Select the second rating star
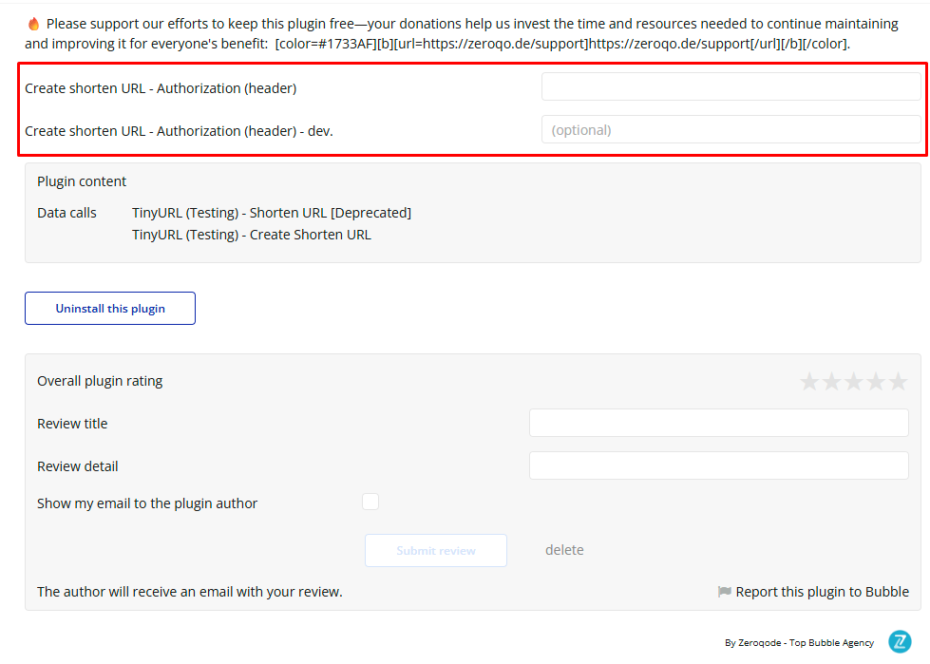 (x=831, y=382)
